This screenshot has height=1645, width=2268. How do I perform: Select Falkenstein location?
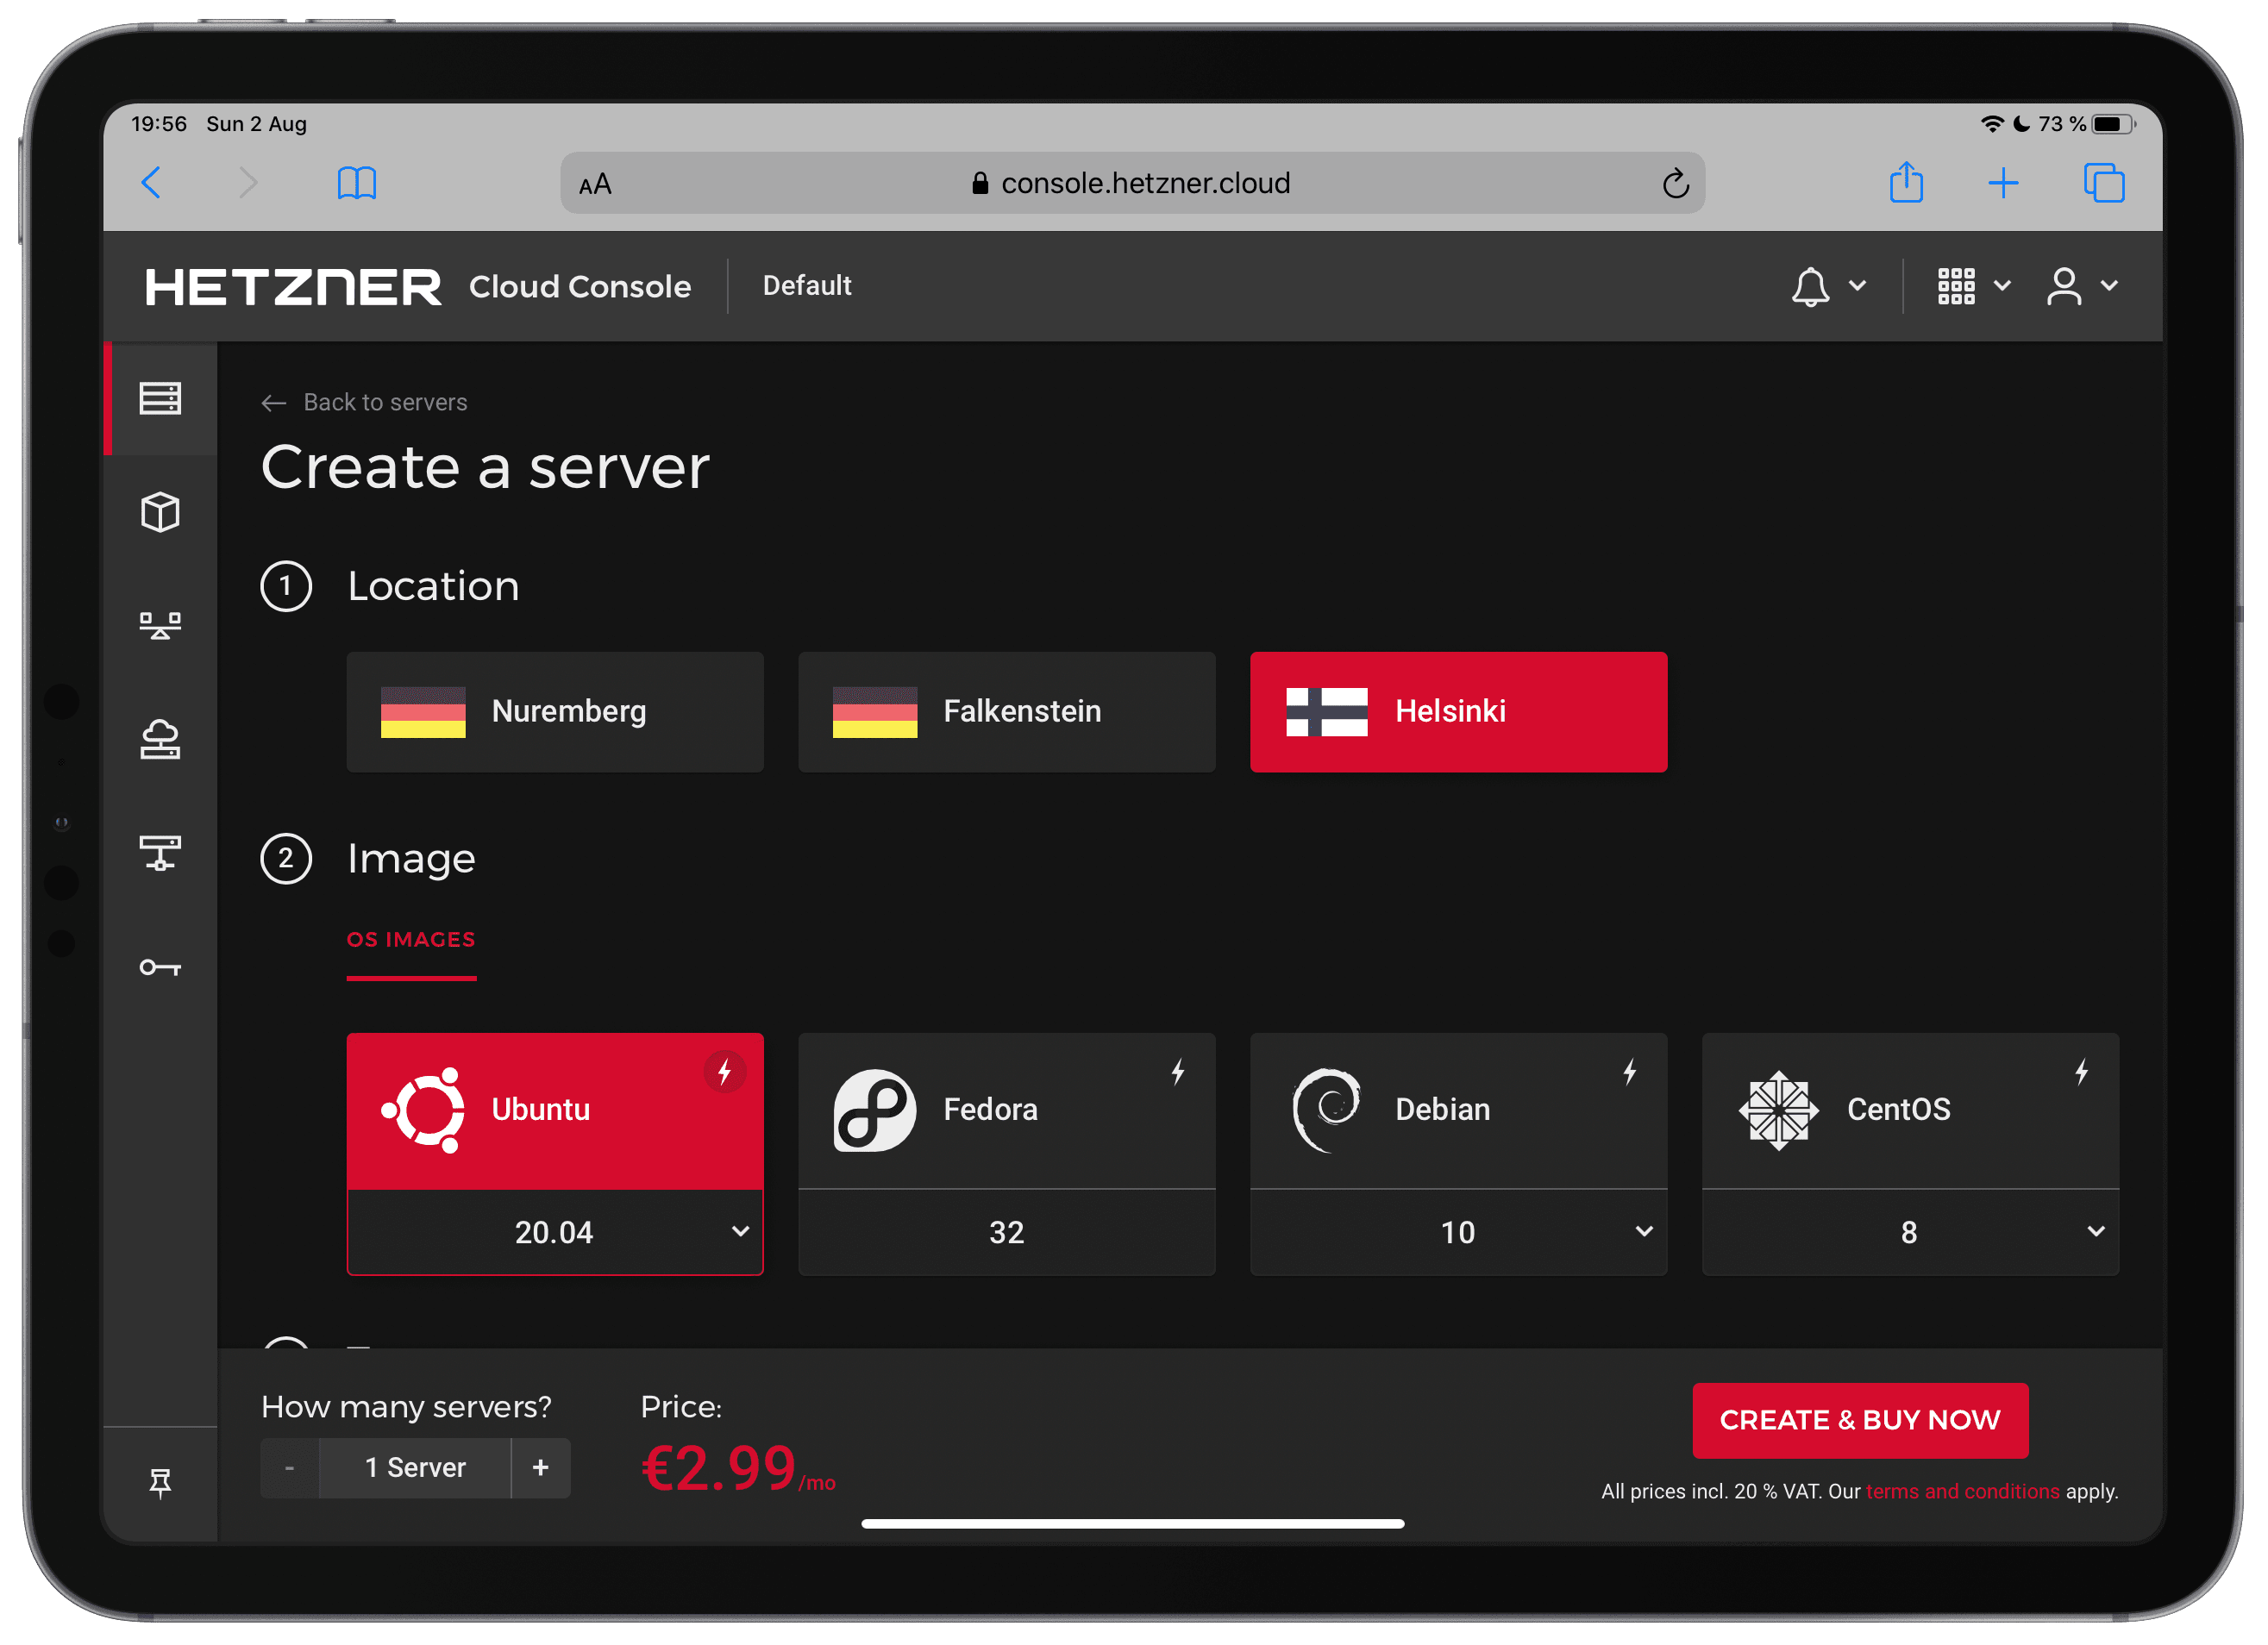coord(1007,712)
